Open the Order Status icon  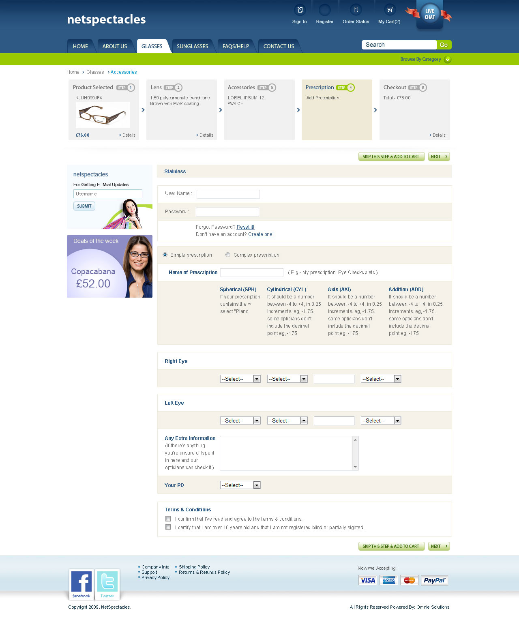(x=356, y=10)
